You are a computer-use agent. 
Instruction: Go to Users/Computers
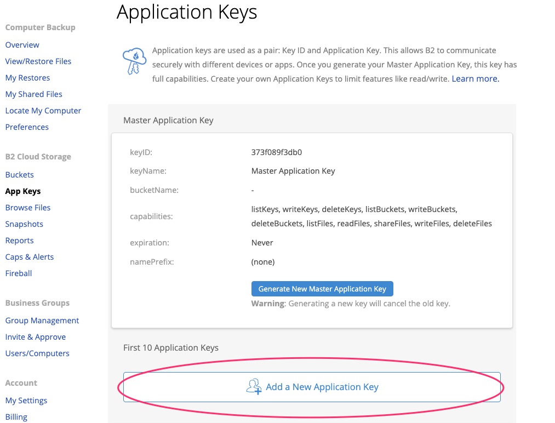(37, 353)
